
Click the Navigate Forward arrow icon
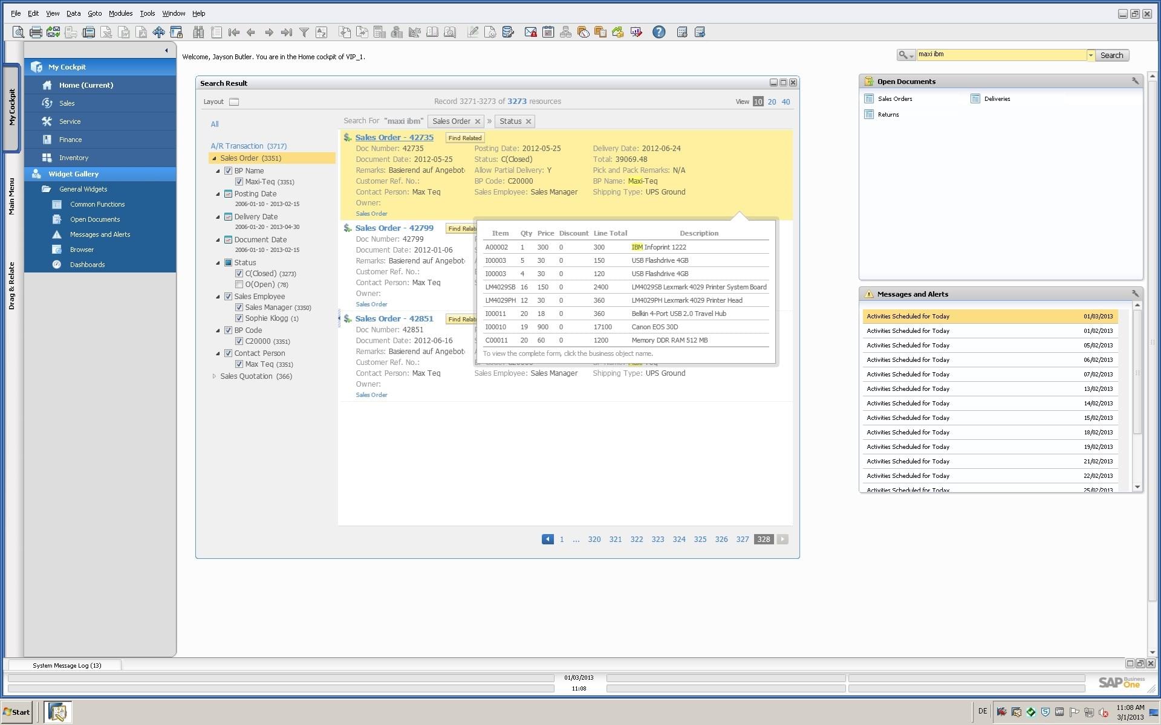(268, 32)
